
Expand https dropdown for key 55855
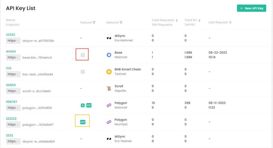pos(13,91)
